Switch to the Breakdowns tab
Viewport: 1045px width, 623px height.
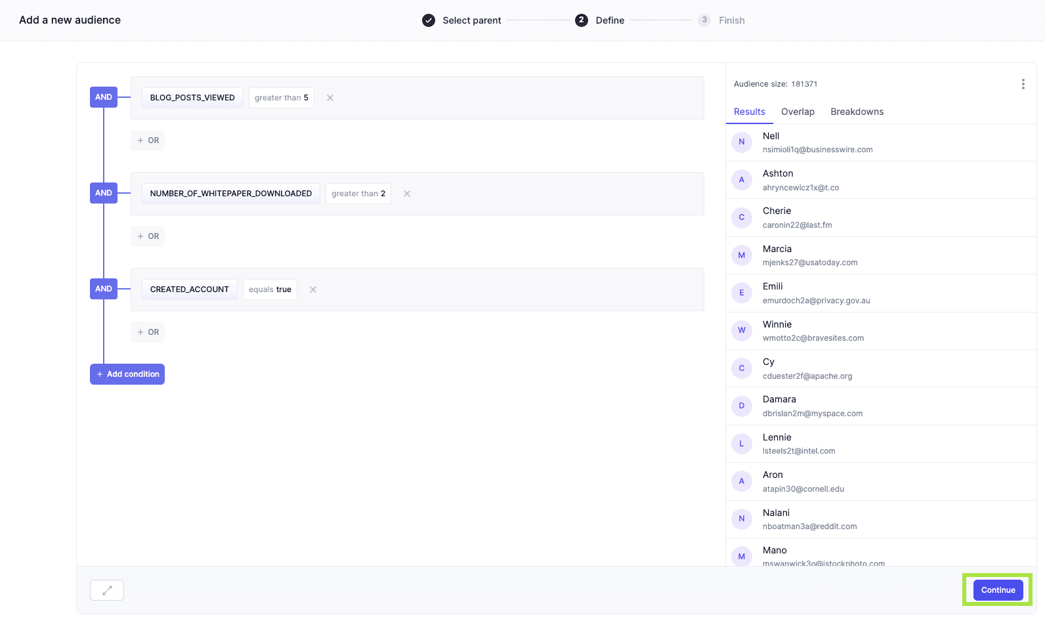[x=857, y=112]
